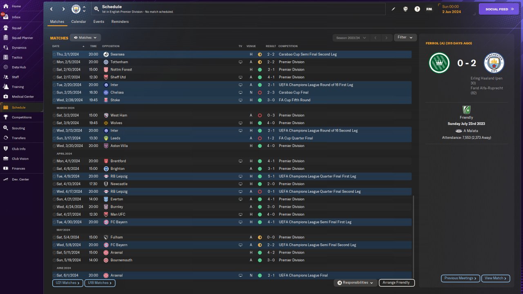Click the View Match button
This screenshot has width=523, height=294.
click(496, 278)
